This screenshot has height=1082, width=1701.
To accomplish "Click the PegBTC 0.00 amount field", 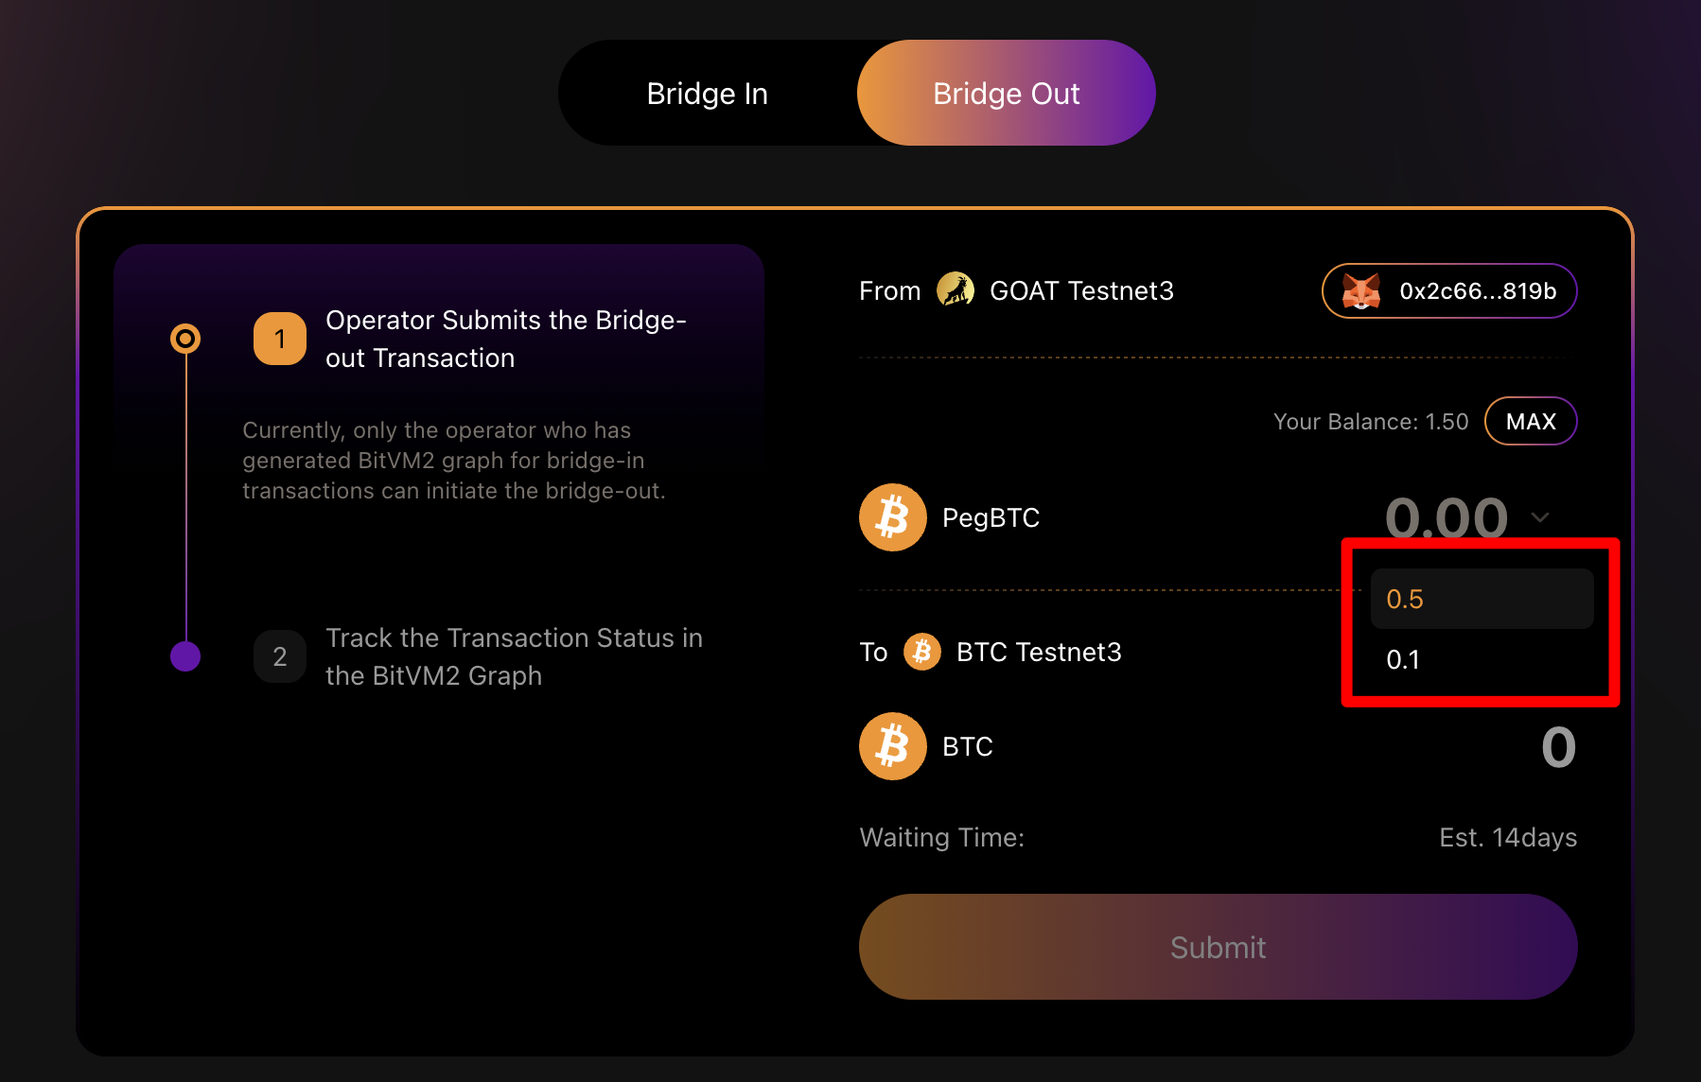I will point(1447,517).
